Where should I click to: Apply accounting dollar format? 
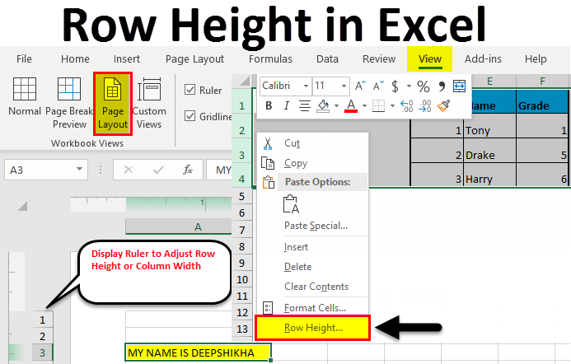pos(395,86)
